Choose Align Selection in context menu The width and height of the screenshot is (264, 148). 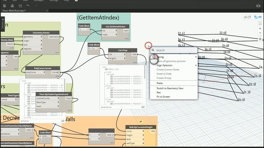click(x=165, y=65)
